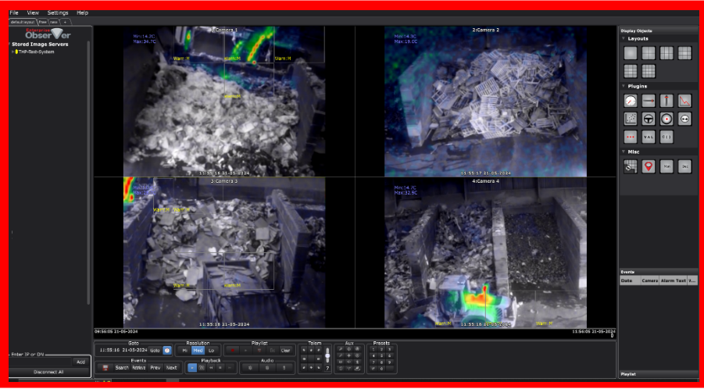Click the red save events icon

(x=105, y=367)
